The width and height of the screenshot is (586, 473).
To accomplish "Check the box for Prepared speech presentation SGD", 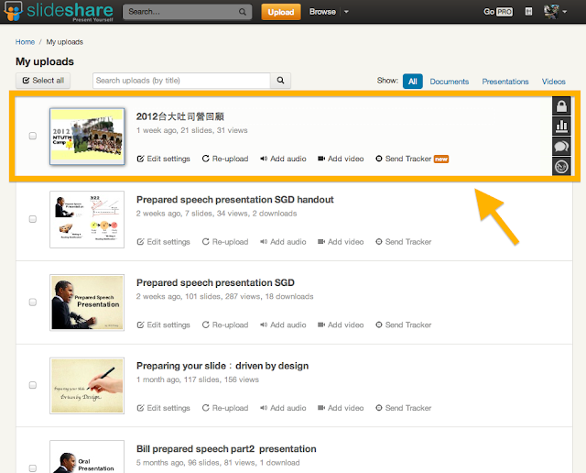I will click(33, 302).
